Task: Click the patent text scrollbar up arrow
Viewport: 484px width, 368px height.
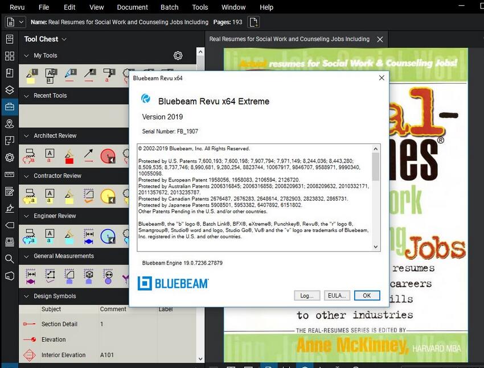Action: (376, 149)
